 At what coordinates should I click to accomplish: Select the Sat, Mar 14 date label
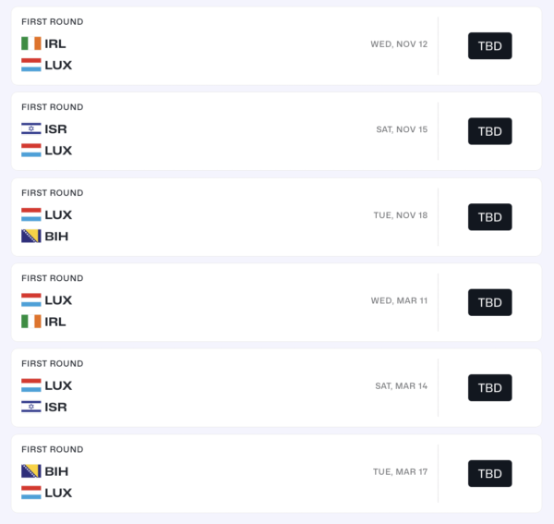[401, 386]
